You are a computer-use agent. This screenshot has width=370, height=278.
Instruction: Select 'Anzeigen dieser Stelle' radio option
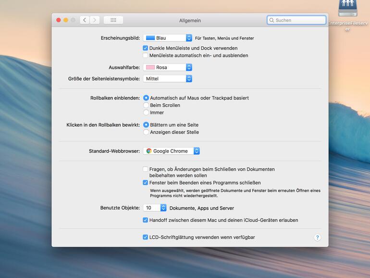point(146,132)
